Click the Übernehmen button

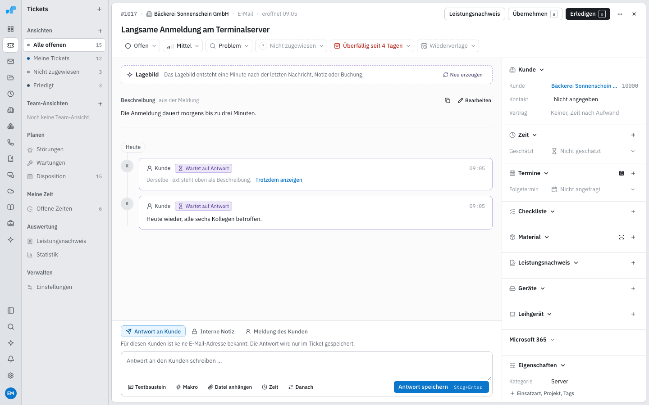(535, 14)
